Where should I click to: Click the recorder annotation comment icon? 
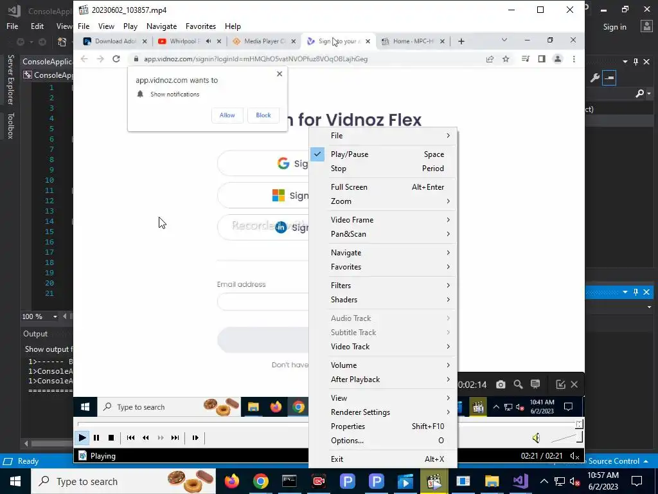535,385
